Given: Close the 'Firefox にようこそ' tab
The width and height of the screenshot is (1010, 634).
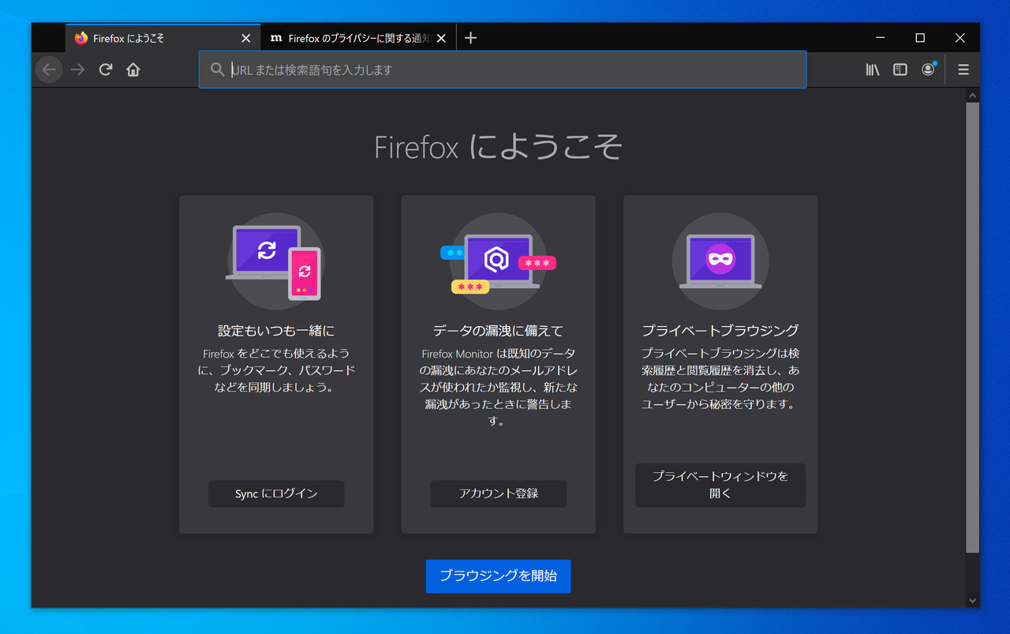Looking at the screenshot, I should 246,38.
